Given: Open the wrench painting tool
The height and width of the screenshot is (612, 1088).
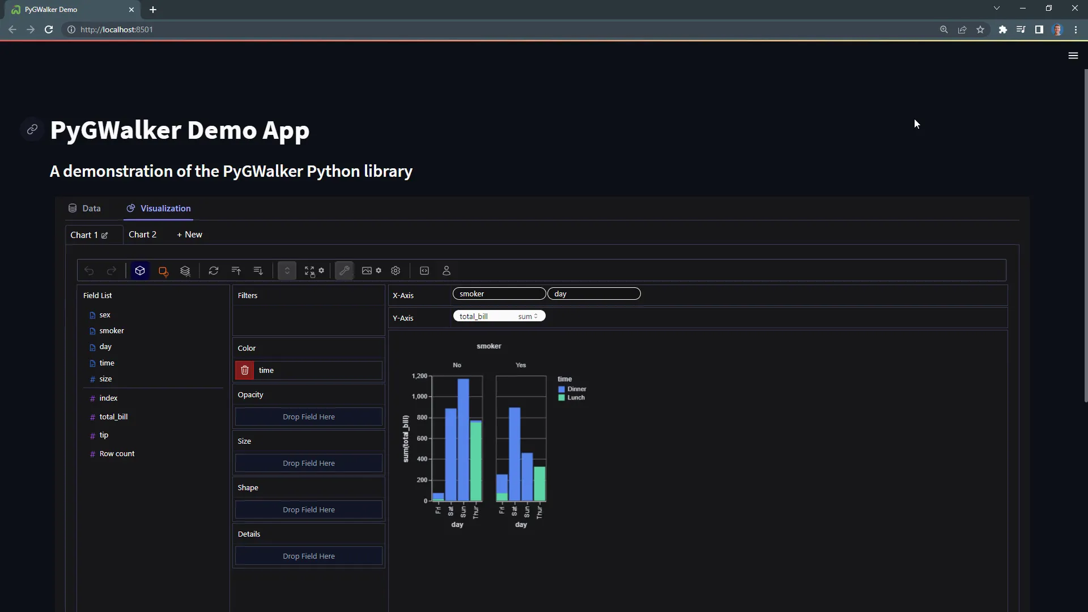Looking at the screenshot, I should coord(345,270).
